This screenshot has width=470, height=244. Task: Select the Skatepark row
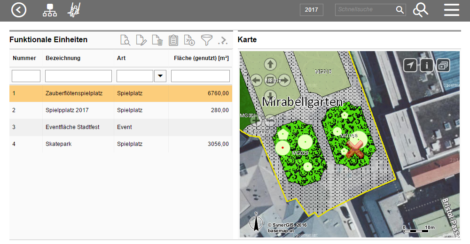121,144
